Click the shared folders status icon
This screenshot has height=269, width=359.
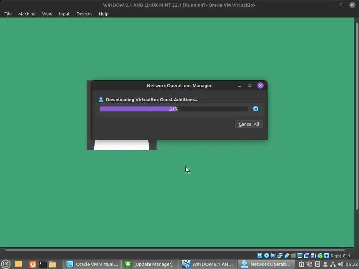(x=293, y=255)
